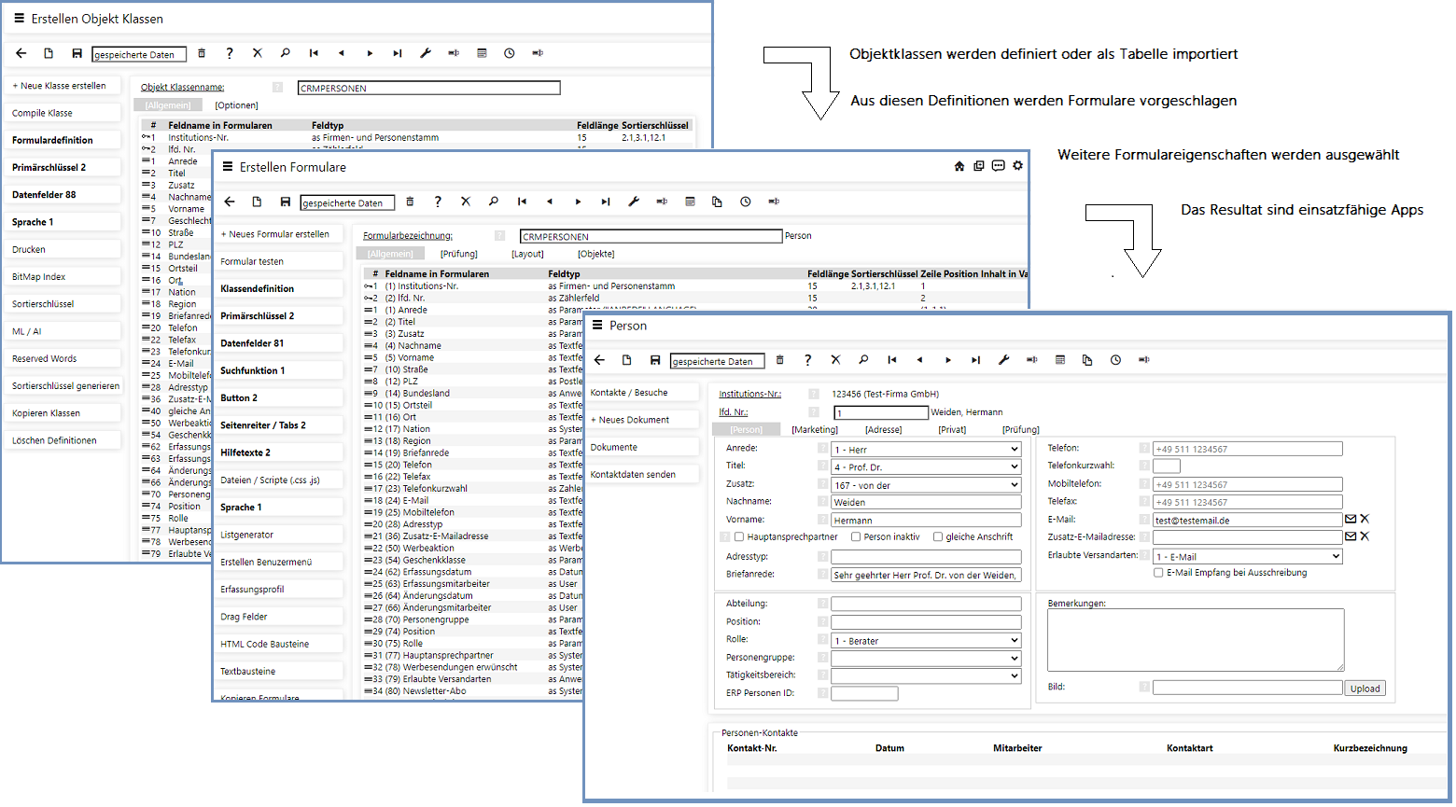Open chat bubble icon in Erstellen Formulare header
1456x807 pixels.
999,166
